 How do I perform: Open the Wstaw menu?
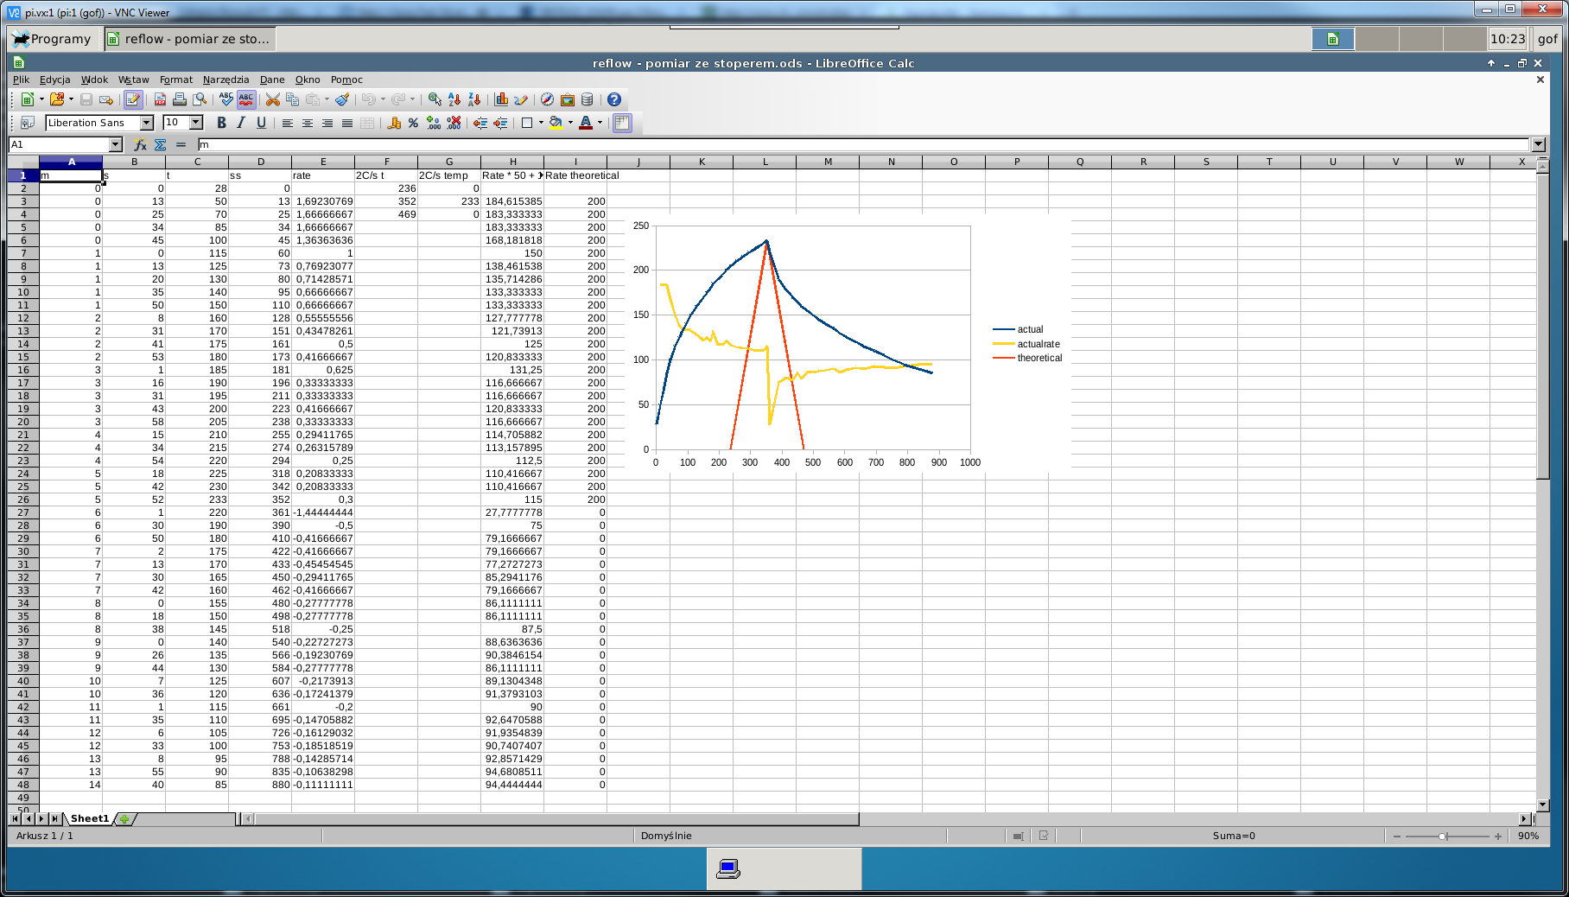point(134,80)
